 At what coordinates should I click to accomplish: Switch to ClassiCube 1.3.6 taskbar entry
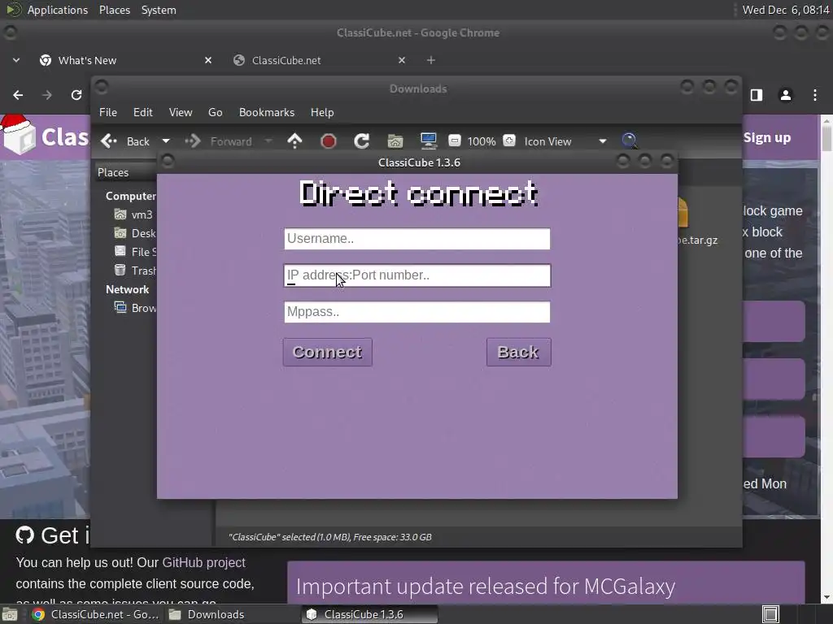(x=370, y=614)
